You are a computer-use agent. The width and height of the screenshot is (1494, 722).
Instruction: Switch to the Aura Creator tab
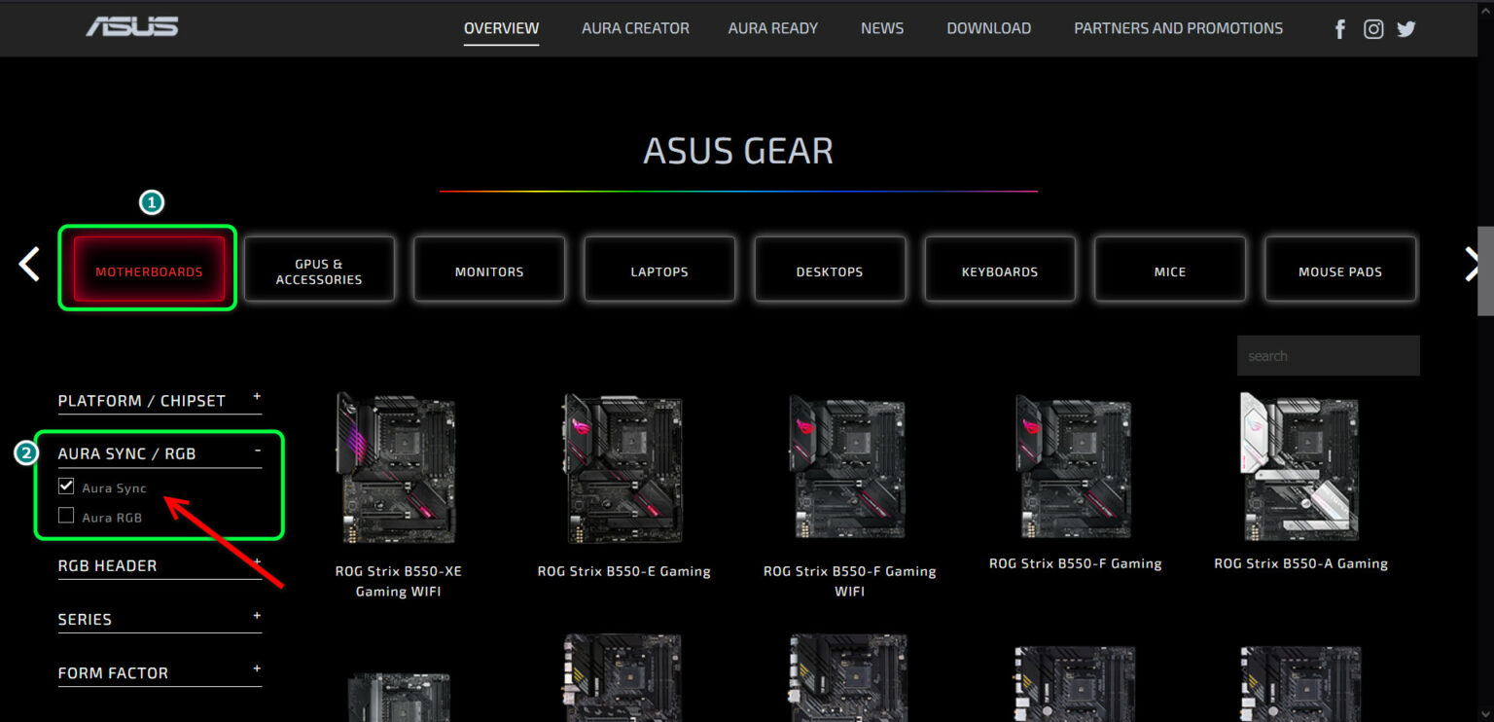click(x=635, y=28)
